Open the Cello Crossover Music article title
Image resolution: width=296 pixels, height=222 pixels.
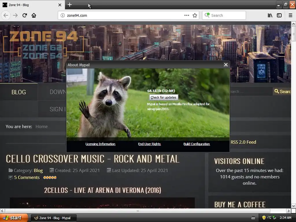[x=92, y=159]
